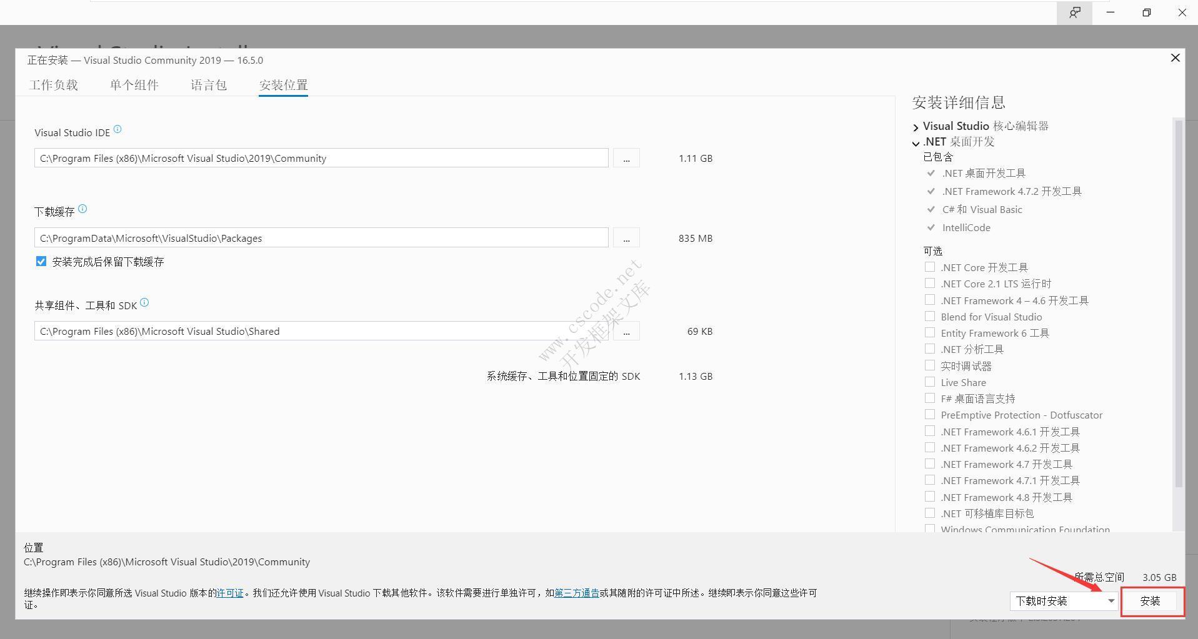Screen dimensions: 1198x639
Task: Switch to the 工作负载 tab
Action: (54, 84)
